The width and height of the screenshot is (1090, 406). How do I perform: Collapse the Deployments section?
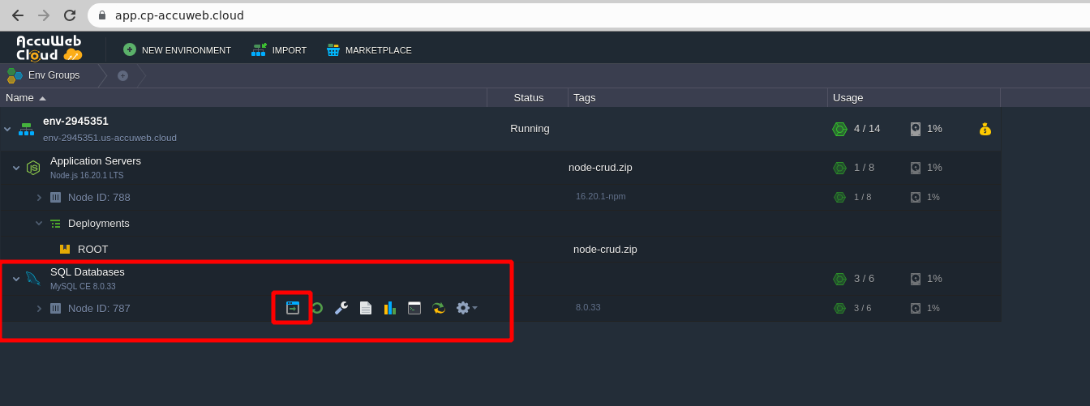tap(39, 224)
